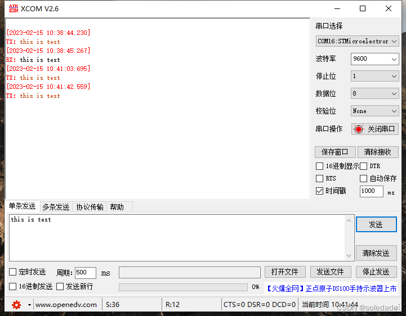Click the file path field beside 打开文件
The width and height of the screenshot is (406, 316).
point(190,273)
